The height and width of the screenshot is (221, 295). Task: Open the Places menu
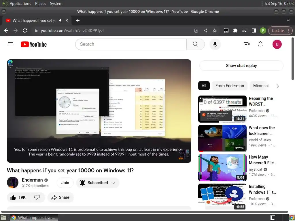click(x=40, y=3)
